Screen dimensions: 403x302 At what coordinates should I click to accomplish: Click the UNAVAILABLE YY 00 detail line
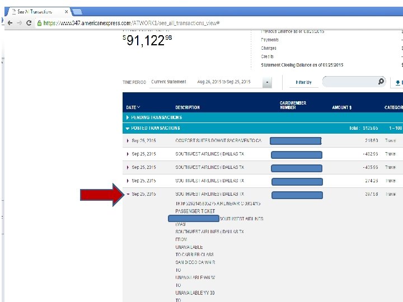pos(195,292)
